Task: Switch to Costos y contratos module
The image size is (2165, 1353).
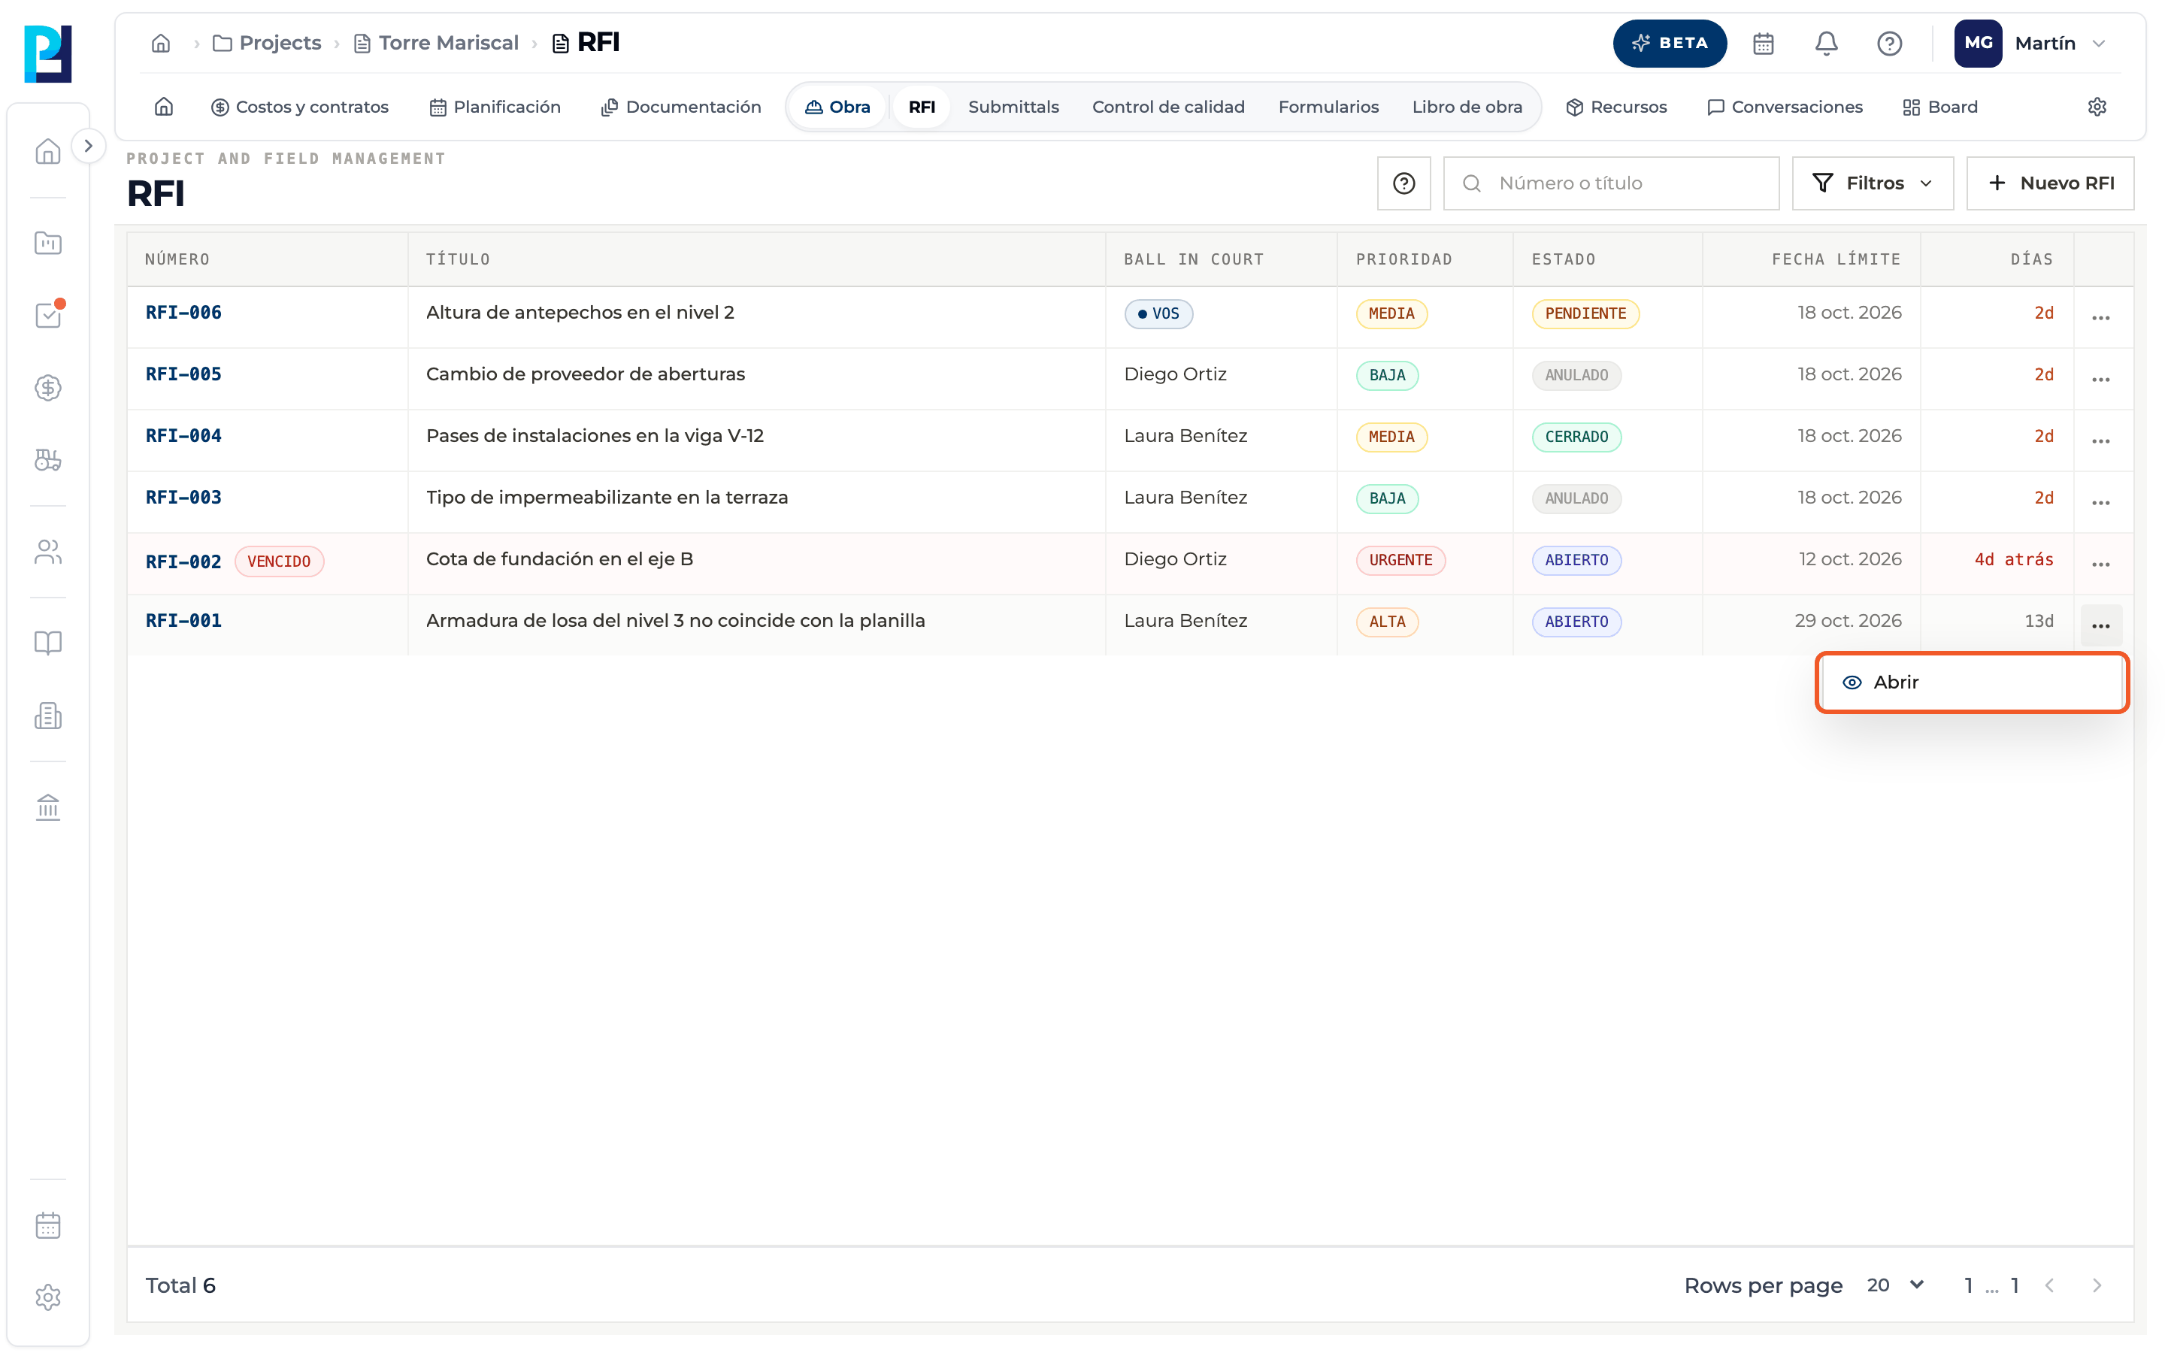Action: [300, 107]
